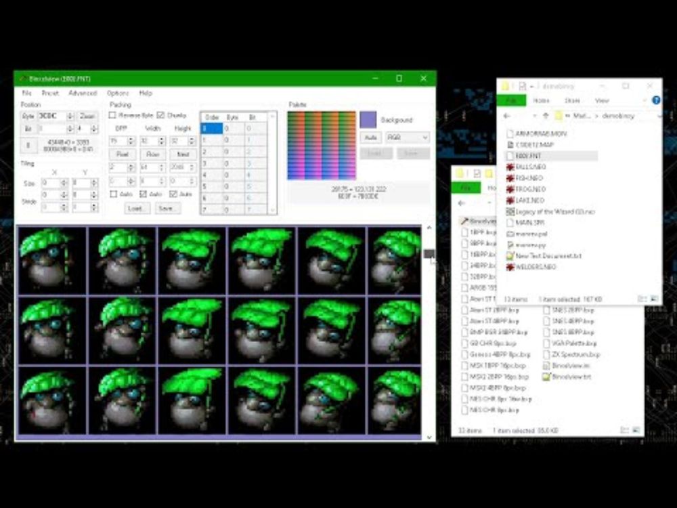The image size is (677, 508).
Task: Click the Row stride button
Action: (x=153, y=154)
